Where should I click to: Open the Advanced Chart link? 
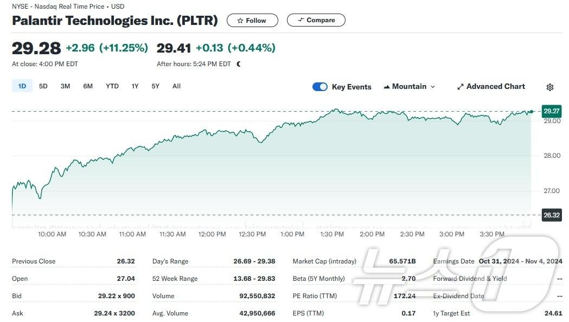point(496,87)
